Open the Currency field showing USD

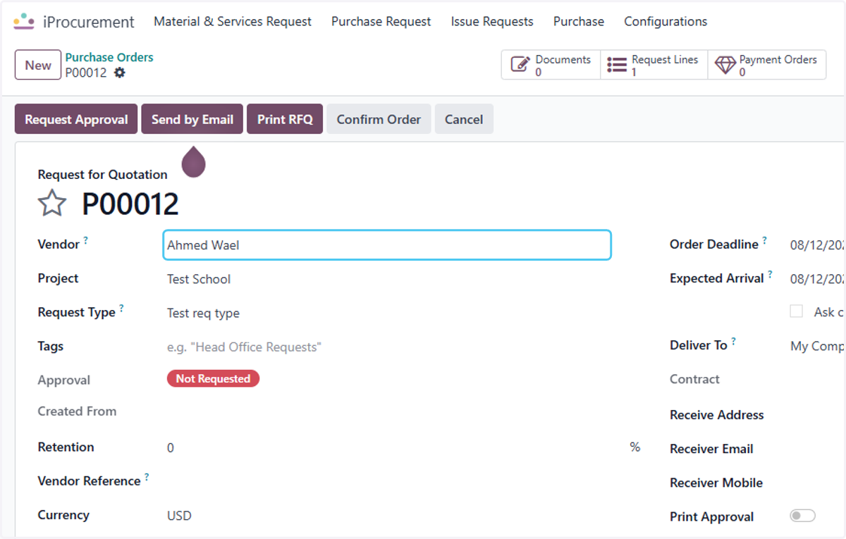click(x=387, y=516)
